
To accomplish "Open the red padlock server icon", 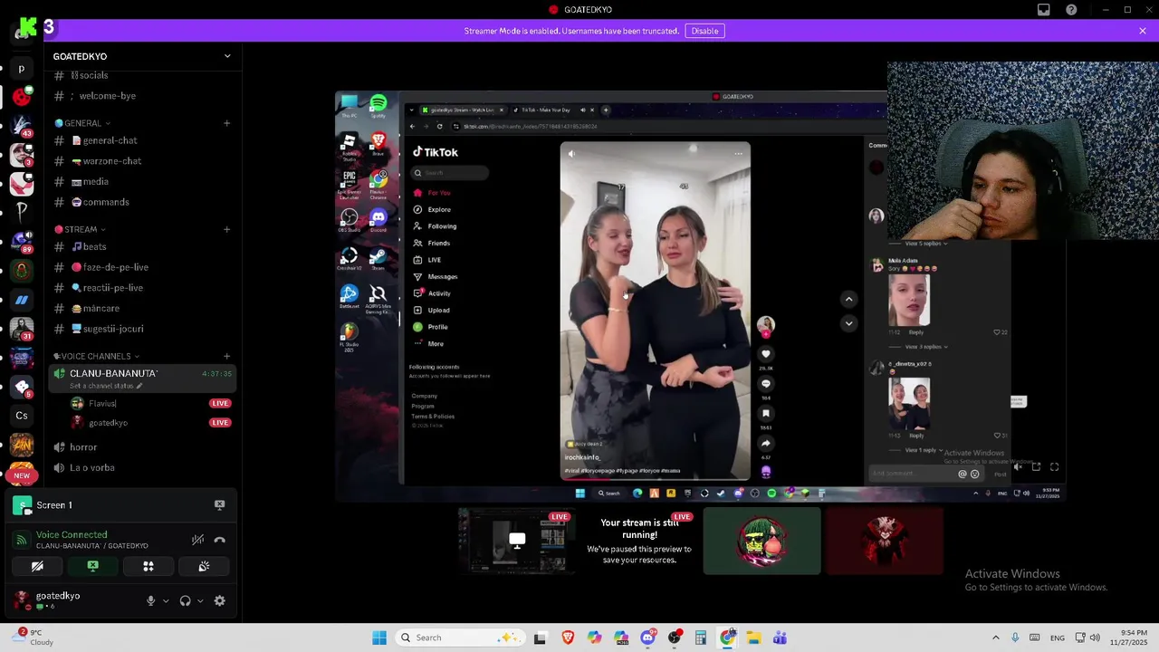I will (x=22, y=270).
